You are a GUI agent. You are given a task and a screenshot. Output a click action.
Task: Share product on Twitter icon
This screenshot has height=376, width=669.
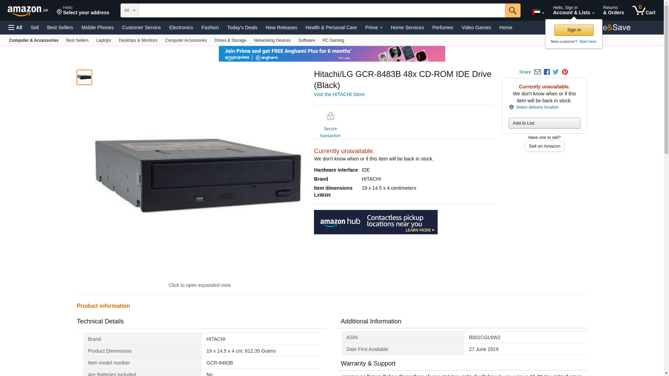tap(556, 72)
